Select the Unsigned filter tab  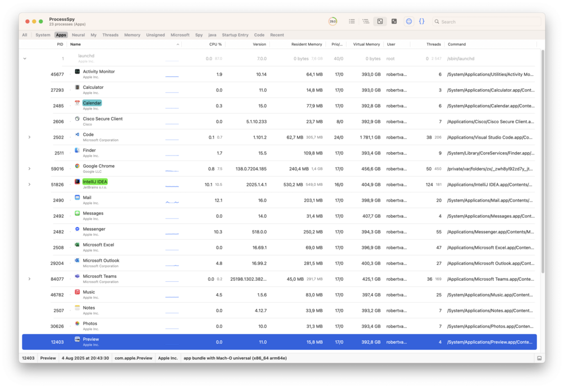tap(155, 35)
